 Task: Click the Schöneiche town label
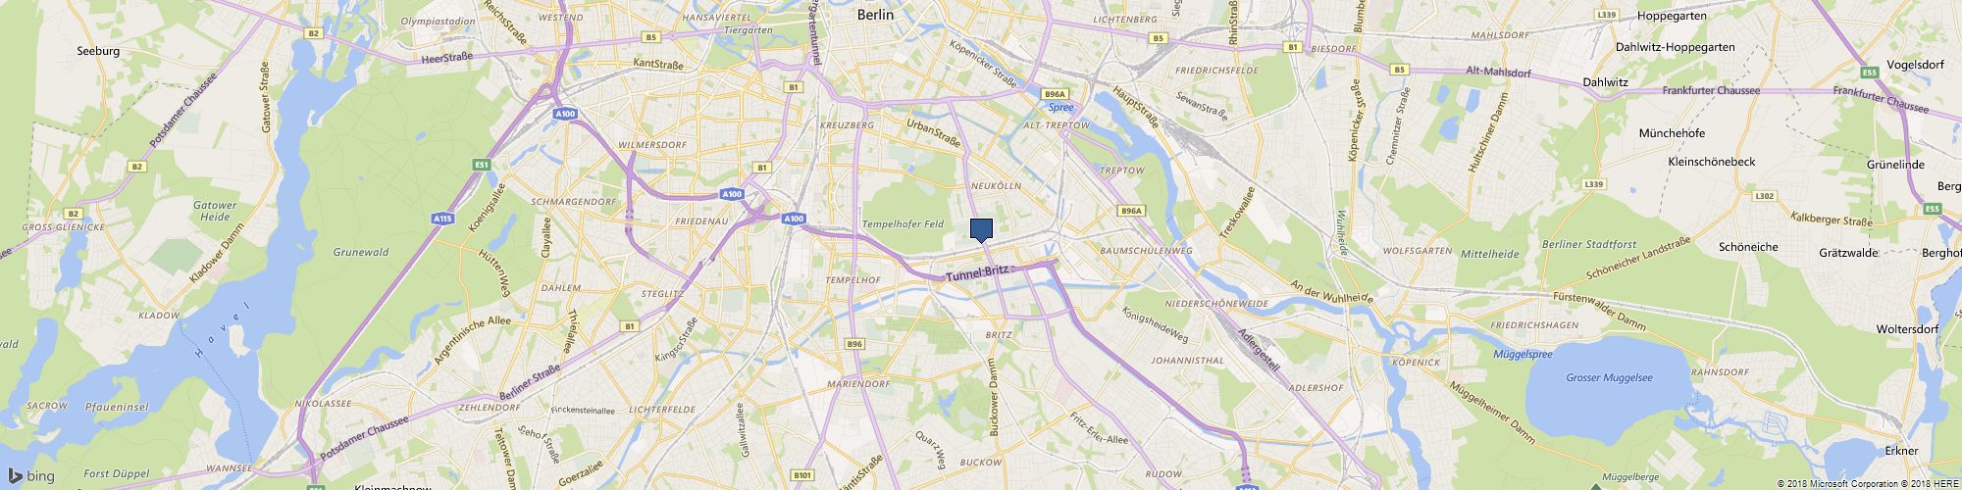1748,247
